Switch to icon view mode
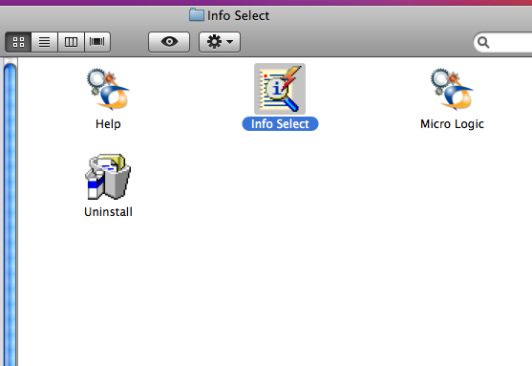This screenshot has width=532, height=366. point(18,42)
